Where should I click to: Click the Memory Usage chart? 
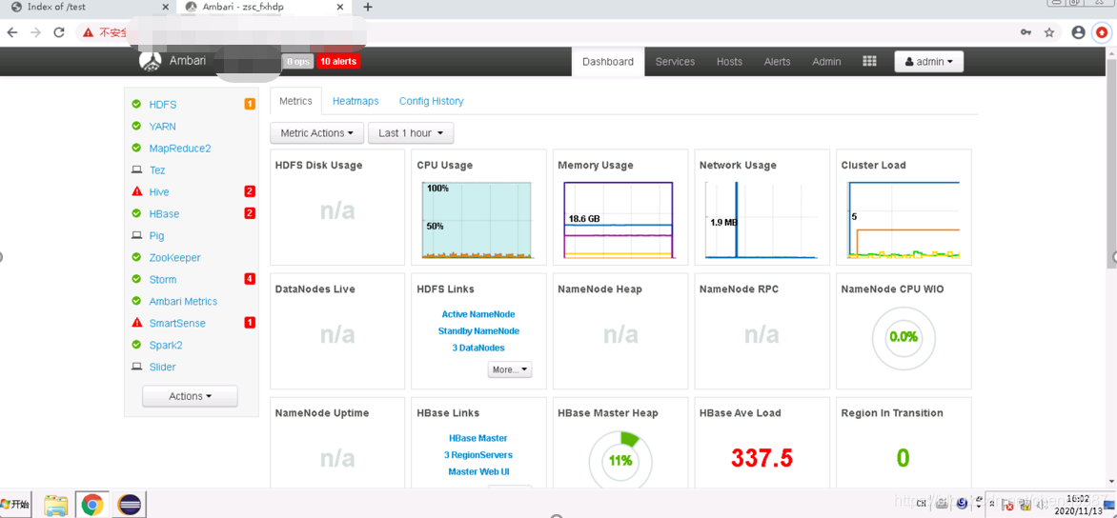(619, 220)
